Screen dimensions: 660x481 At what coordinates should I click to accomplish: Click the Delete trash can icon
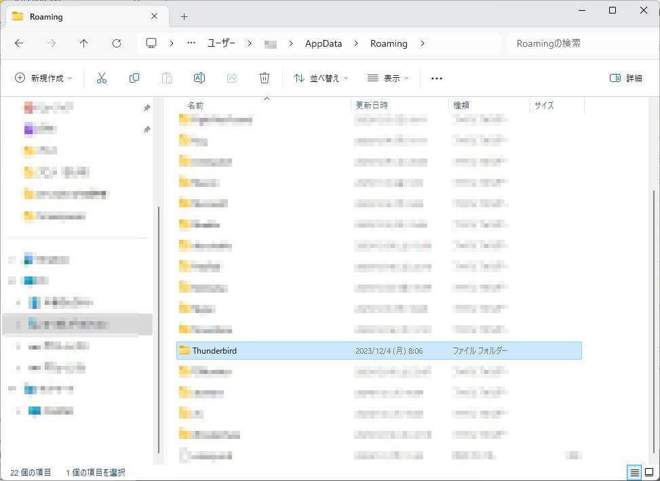[265, 79]
